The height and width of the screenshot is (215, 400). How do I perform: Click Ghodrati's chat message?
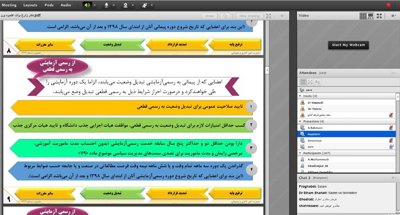pyautogui.click(x=318, y=199)
